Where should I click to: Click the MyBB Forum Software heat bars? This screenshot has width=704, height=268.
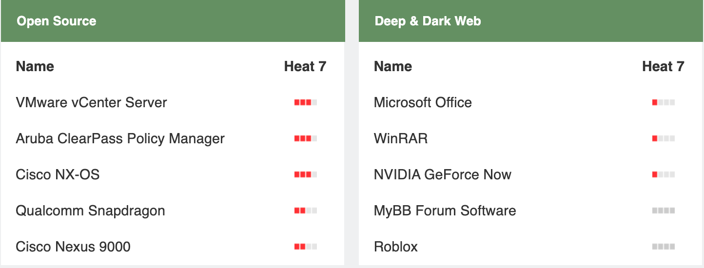[x=664, y=211]
